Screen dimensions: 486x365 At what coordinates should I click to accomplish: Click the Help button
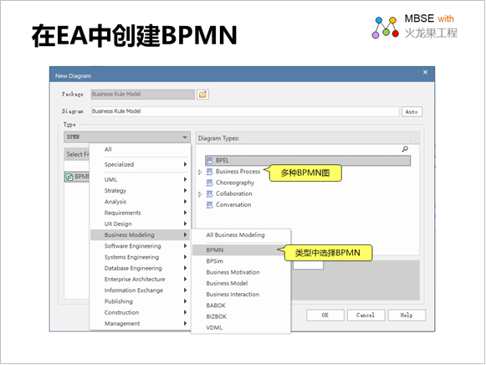tap(407, 316)
